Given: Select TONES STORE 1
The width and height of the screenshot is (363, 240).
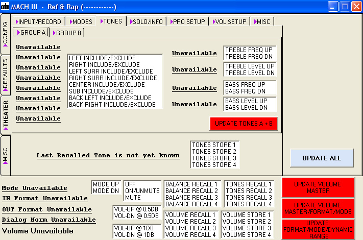Looking at the screenshot, I should pyautogui.click(x=214, y=145).
